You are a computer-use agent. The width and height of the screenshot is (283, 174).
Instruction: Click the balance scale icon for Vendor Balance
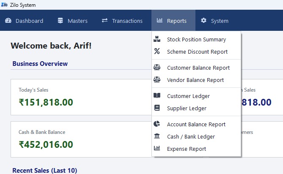(x=157, y=79)
